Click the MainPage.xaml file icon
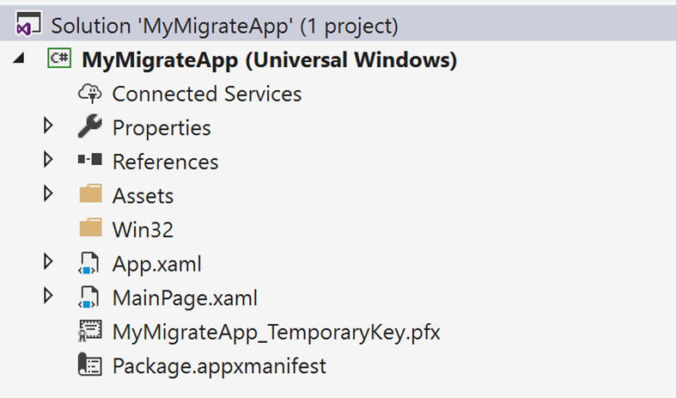Viewport: 677px width, 398px height. click(x=90, y=297)
